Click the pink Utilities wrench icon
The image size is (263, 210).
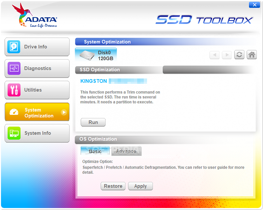(x=14, y=90)
